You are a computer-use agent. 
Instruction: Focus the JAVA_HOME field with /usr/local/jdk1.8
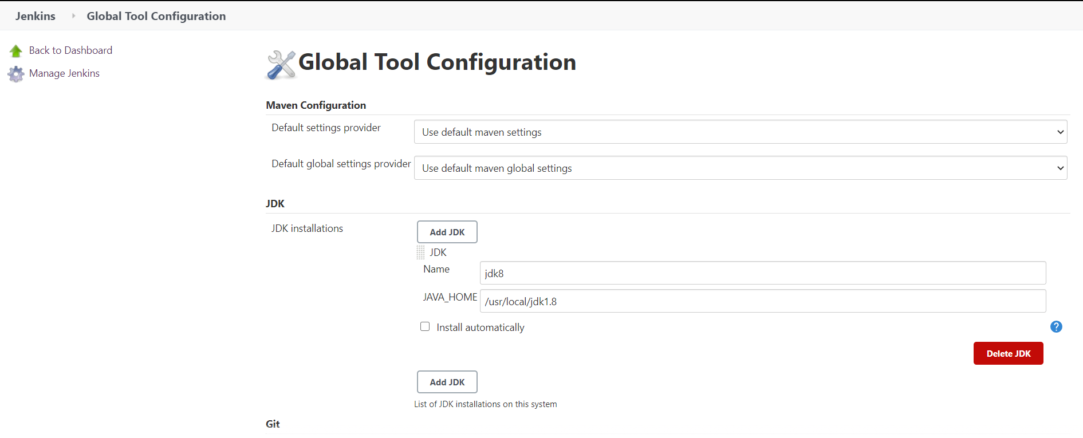click(x=763, y=301)
